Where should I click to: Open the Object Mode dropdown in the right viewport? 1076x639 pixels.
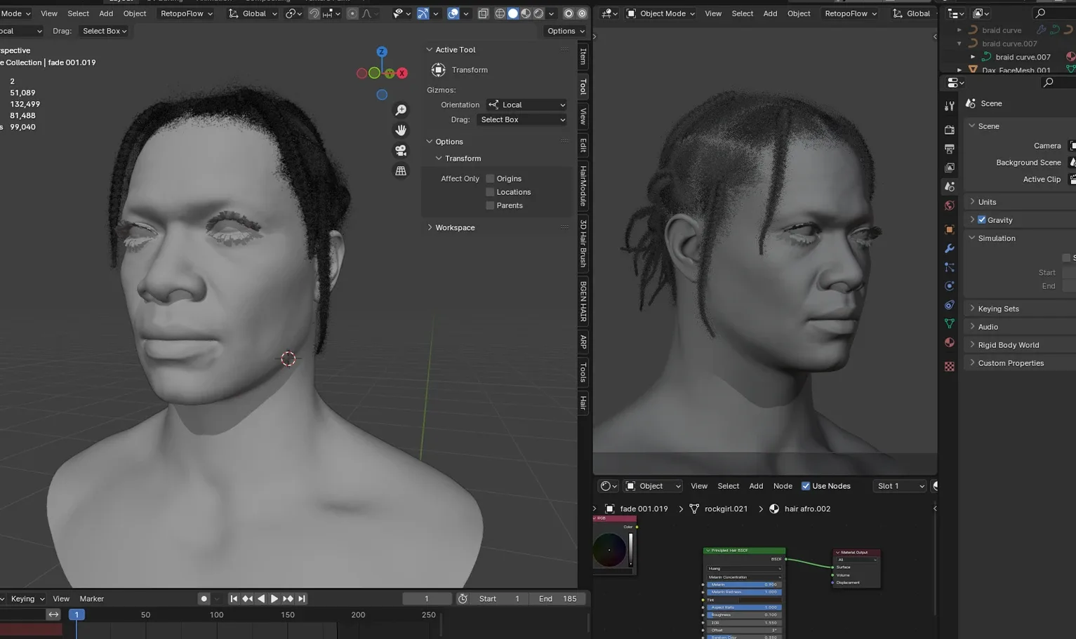pos(660,13)
